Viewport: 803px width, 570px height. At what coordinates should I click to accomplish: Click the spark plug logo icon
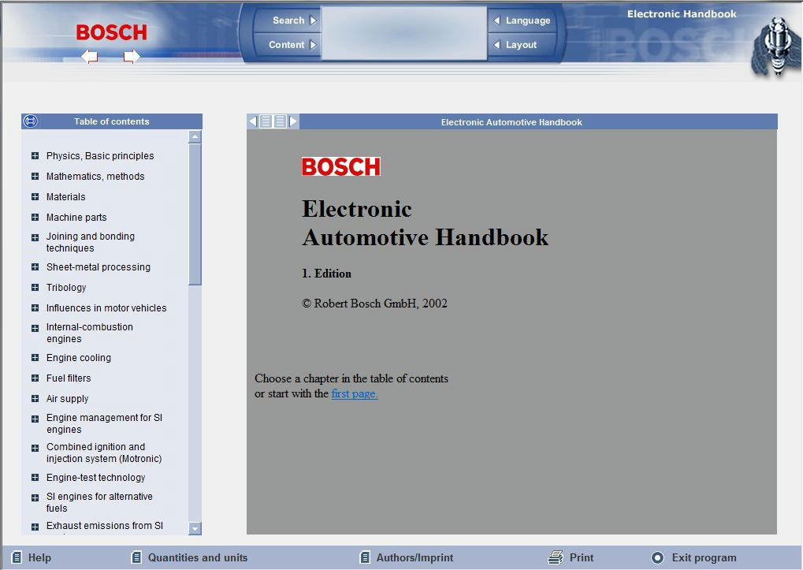776,46
